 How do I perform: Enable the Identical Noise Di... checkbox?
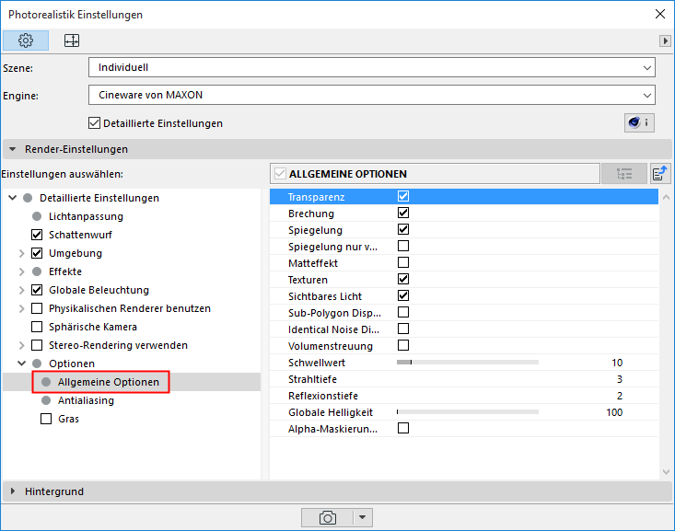[403, 329]
